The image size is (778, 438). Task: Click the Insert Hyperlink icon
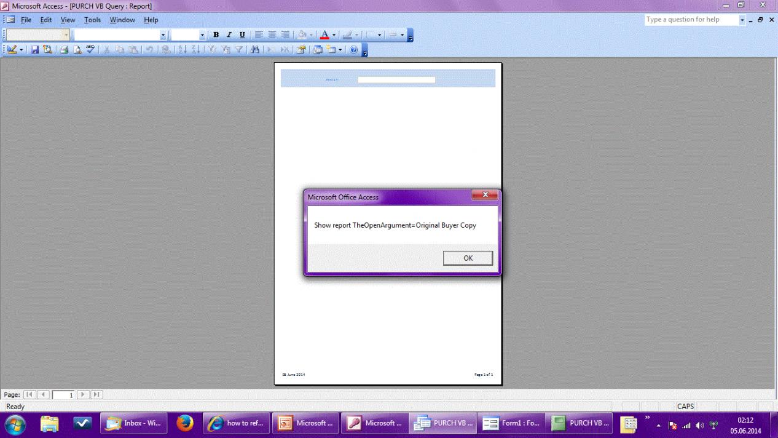pos(166,50)
